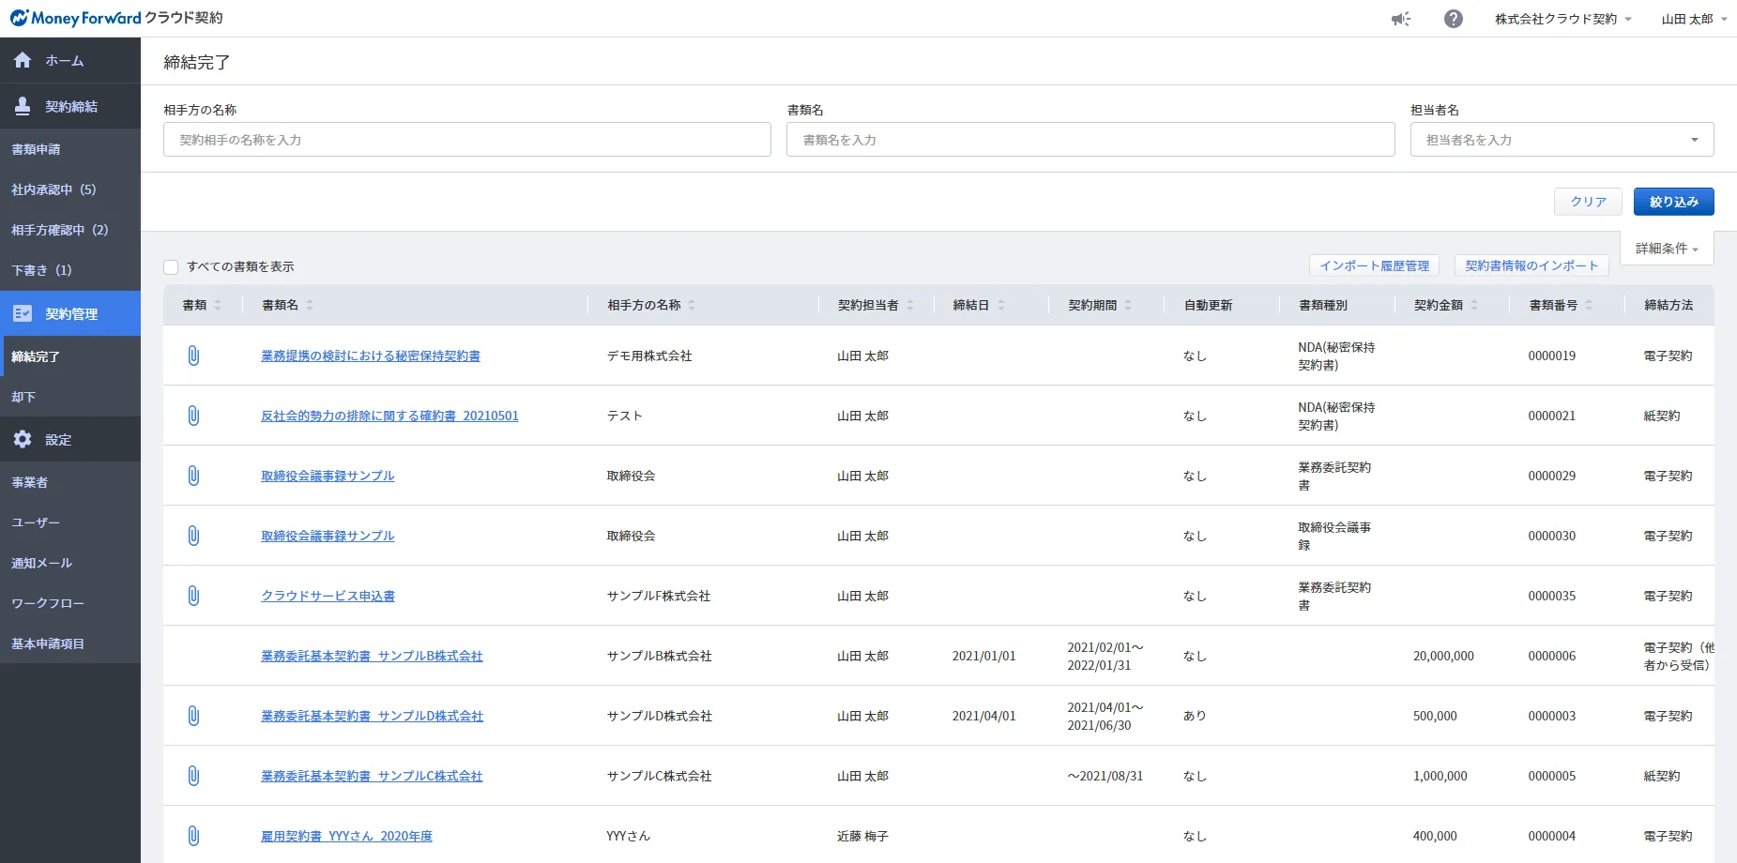This screenshot has height=863, width=1737.
Task: Open the attachment clip for 反社会的勢力の排除に関する確約書
Action: 193,416
